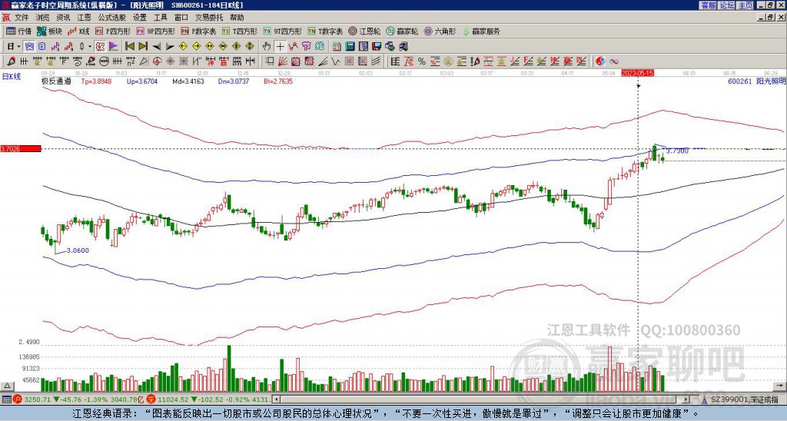
Task: Open 赢家轮 wheel tool
Action: click(402, 31)
